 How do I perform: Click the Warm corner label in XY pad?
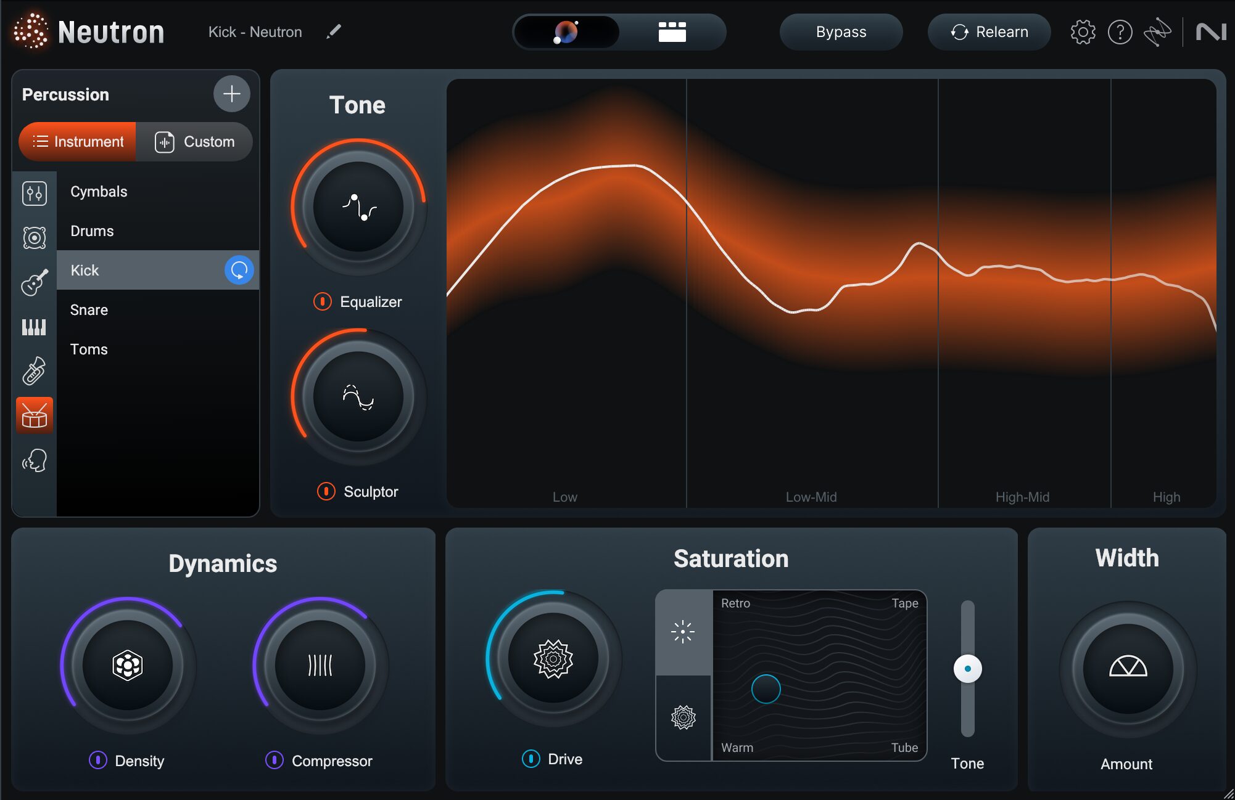[x=737, y=747]
